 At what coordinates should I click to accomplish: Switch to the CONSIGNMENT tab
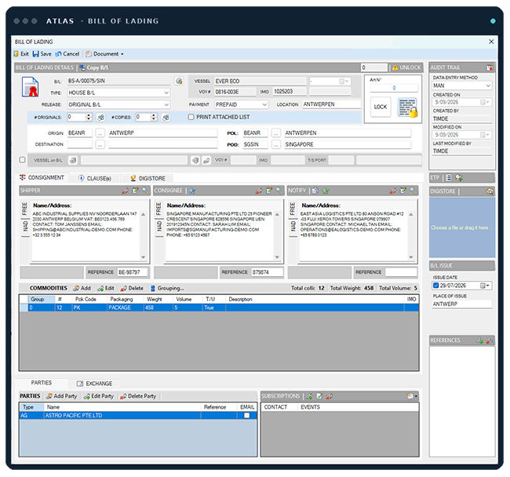[x=42, y=177]
